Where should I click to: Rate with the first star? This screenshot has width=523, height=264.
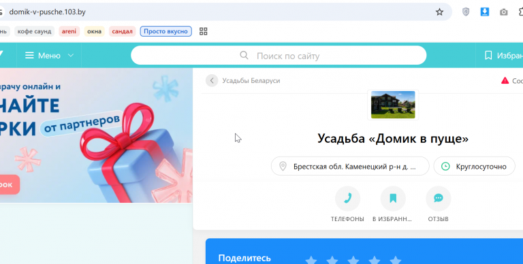[x=311, y=260]
